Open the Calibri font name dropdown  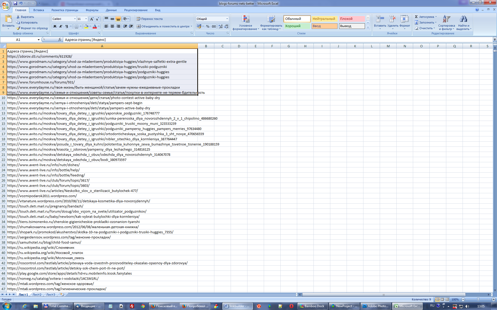pyautogui.click(x=75, y=19)
